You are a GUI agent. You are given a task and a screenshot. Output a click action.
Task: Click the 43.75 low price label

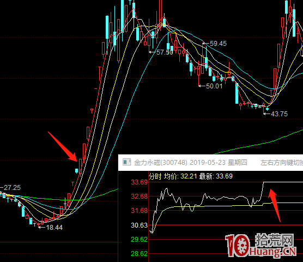279,114
